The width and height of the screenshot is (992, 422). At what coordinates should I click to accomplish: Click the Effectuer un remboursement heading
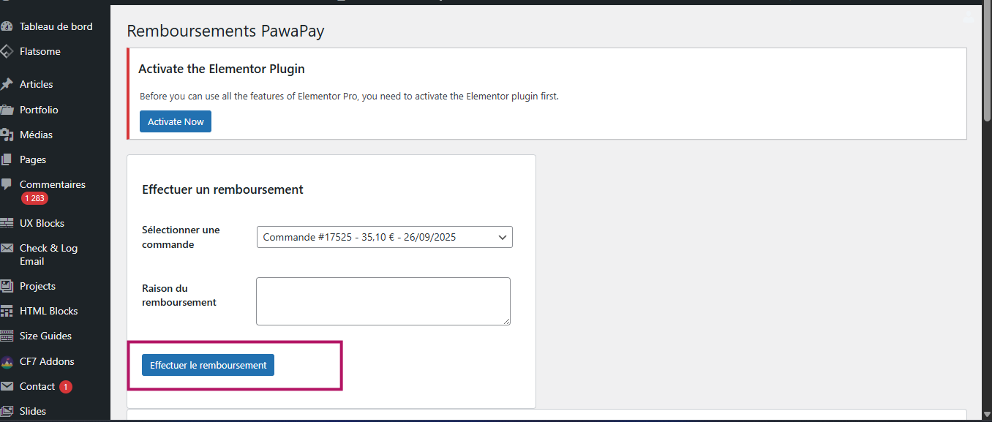coord(222,189)
